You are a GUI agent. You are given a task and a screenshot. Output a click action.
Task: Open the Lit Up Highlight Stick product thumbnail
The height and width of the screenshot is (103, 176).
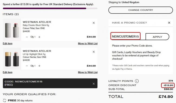pos(12,59)
